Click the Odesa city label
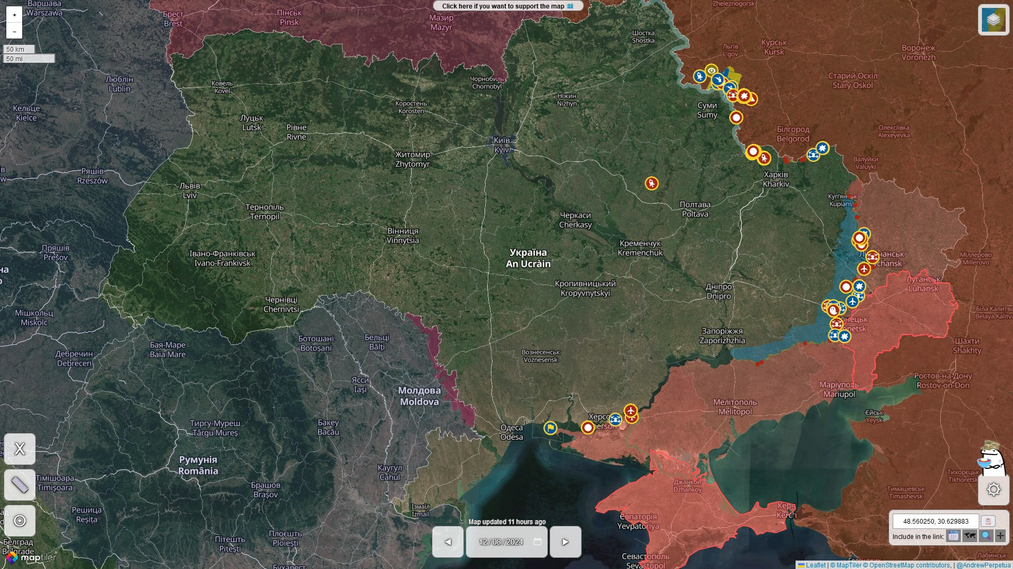This screenshot has width=1013, height=569. coord(512,432)
